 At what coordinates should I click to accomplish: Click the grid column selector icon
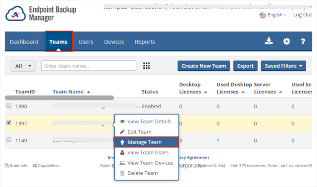[x=146, y=66]
